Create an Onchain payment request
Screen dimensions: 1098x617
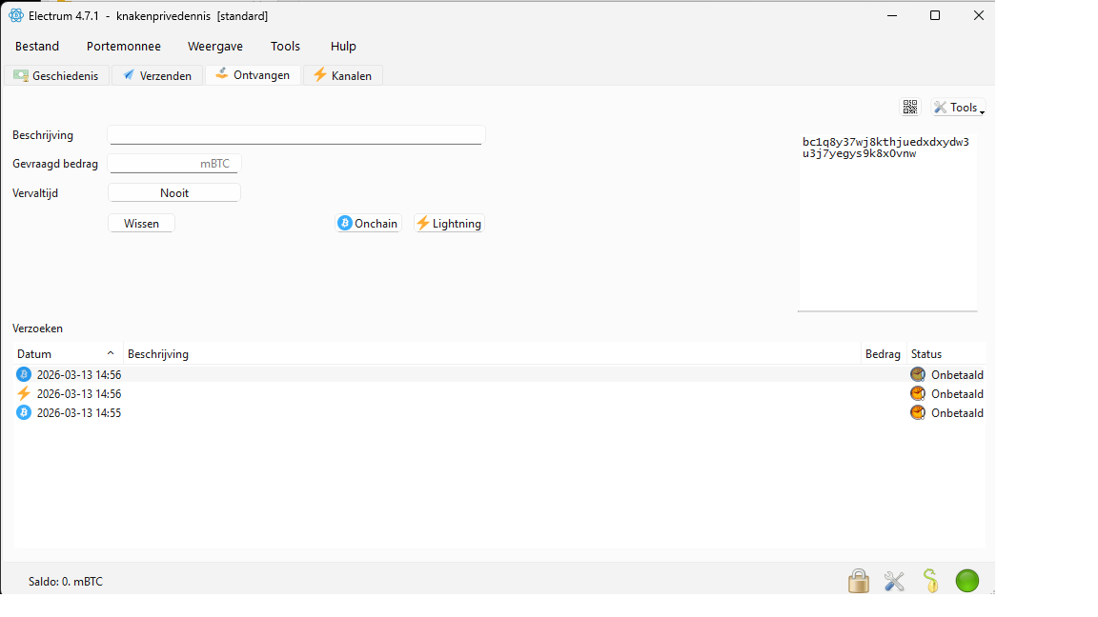pos(368,224)
